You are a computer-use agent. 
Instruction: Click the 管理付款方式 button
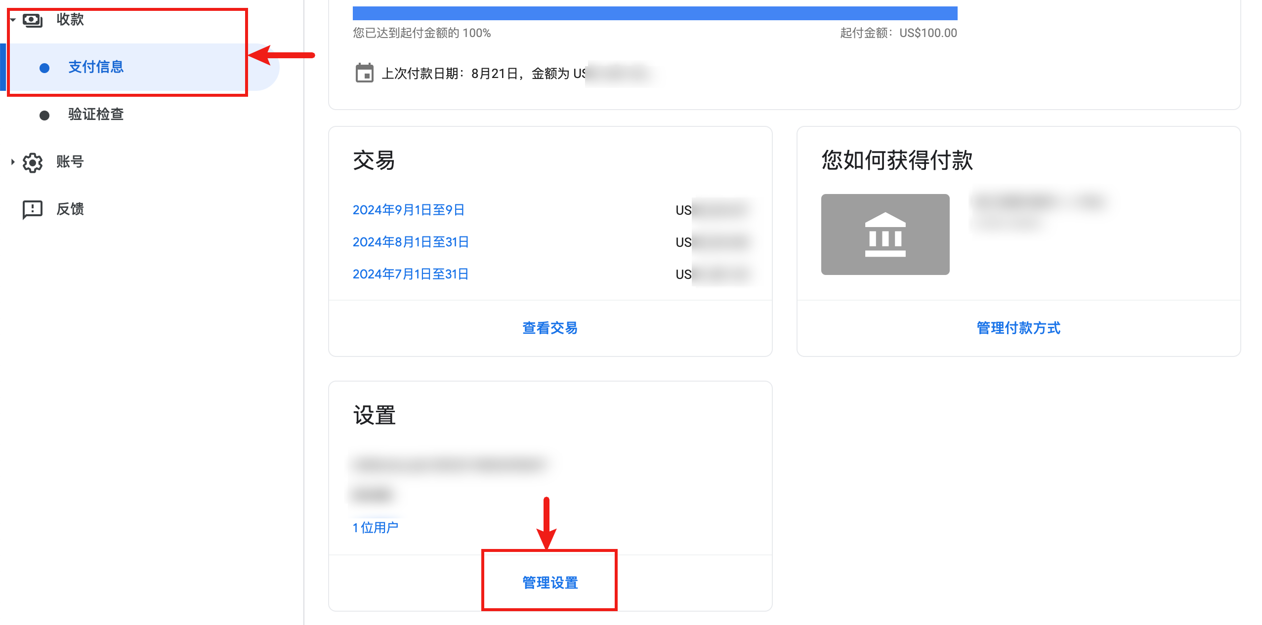1018,328
